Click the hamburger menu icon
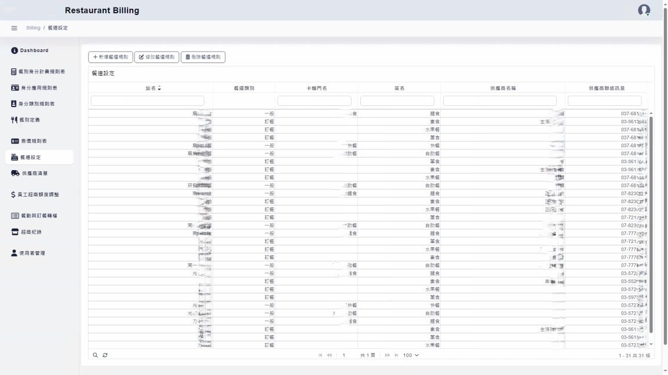The height and width of the screenshot is (375, 668). click(x=14, y=28)
